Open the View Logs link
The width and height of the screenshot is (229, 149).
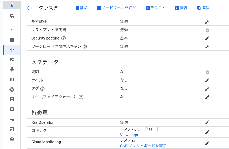[129, 135]
